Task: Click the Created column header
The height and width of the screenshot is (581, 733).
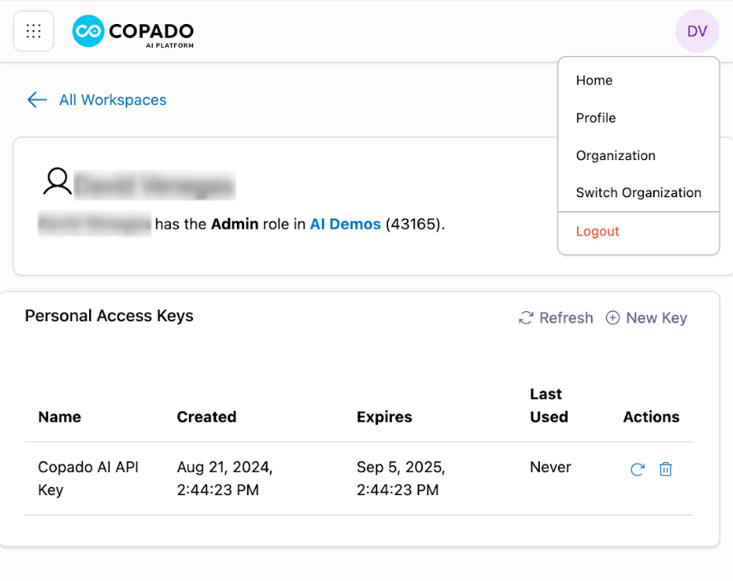Action: point(206,417)
